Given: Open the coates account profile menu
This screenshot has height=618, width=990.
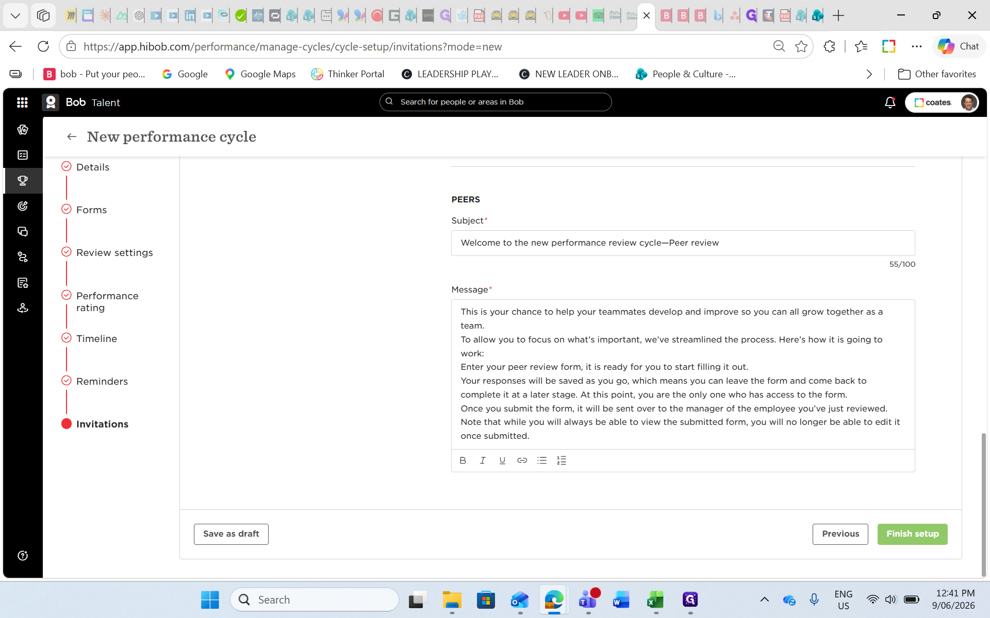Looking at the screenshot, I should tap(942, 102).
